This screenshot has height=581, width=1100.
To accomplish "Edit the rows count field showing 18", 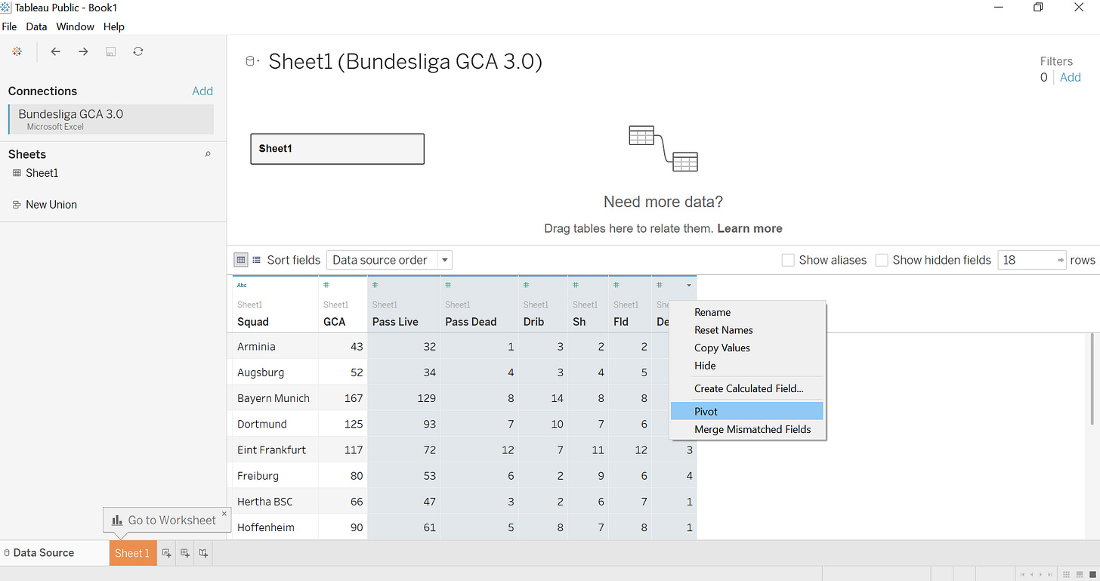I will tap(1031, 260).
